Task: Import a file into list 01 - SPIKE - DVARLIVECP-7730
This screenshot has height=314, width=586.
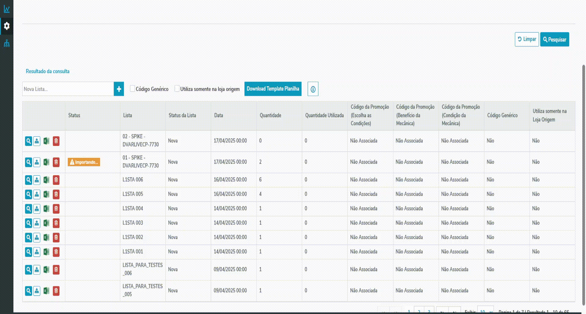Action: point(37,162)
